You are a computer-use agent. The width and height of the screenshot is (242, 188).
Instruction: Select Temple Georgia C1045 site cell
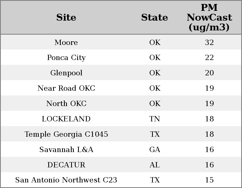[x=66, y=134]
